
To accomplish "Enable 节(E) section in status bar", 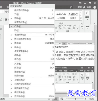I will pos(32,14).
